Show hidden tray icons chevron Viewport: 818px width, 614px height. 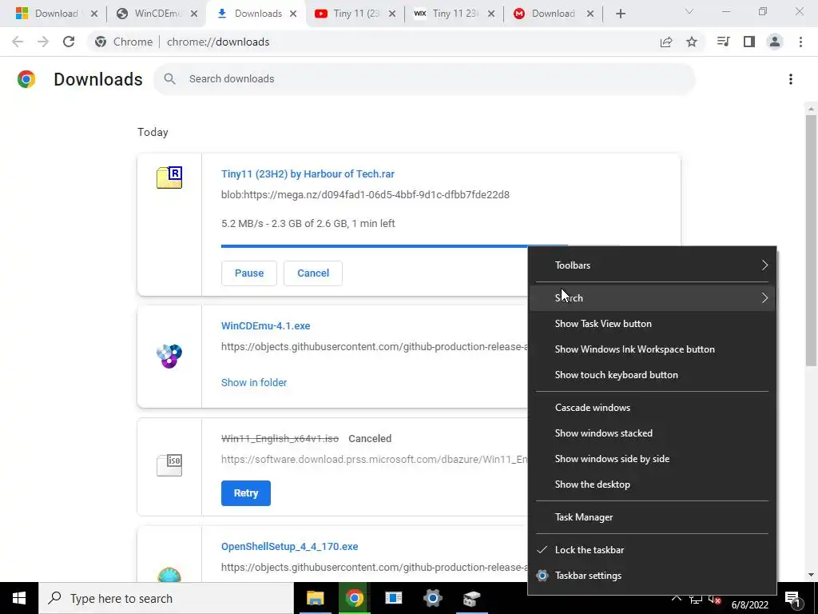676,598
